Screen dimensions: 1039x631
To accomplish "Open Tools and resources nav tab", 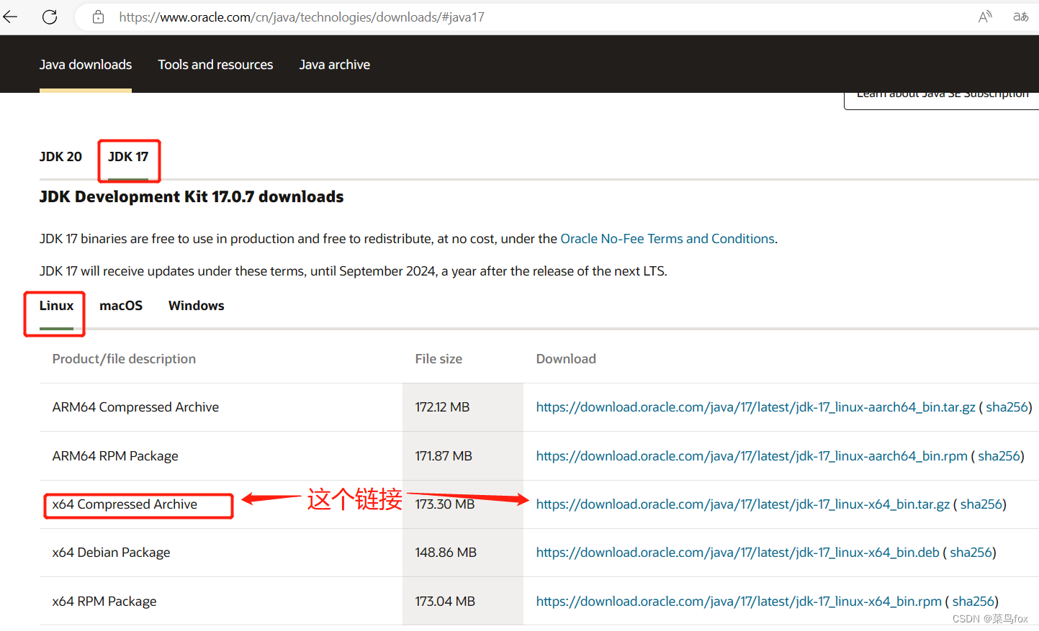I will [x=215, y=65].
